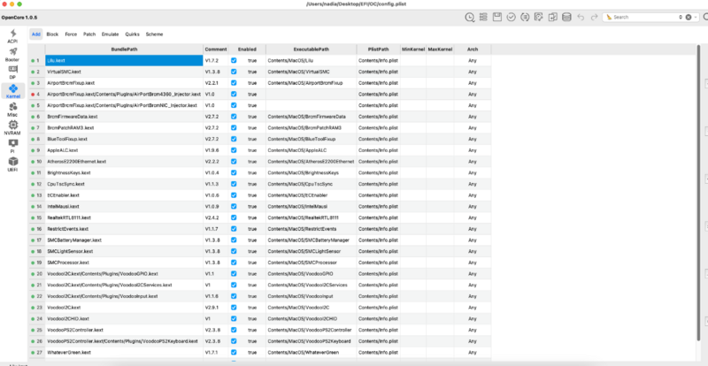Image resolution: width=708 pixels, height=366 pixels.
Task: Switch to the Force tab
Action: [71, 34]
